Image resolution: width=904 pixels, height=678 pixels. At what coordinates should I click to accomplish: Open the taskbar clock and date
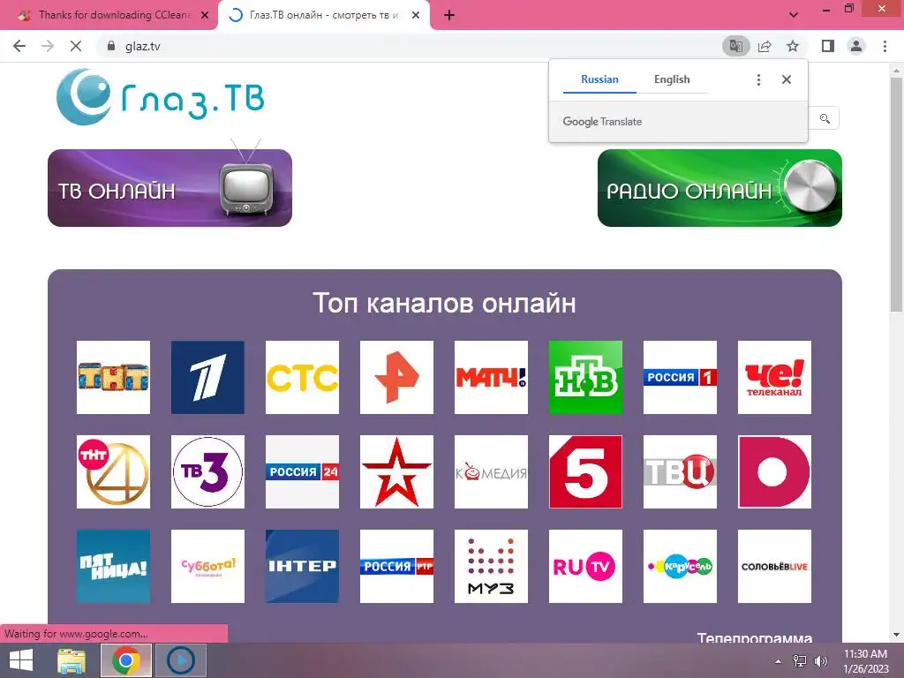click(866, 661)
